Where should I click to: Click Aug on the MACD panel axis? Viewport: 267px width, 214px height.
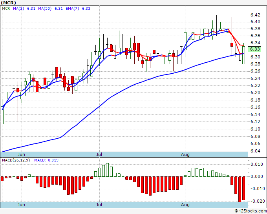(185, 205)
